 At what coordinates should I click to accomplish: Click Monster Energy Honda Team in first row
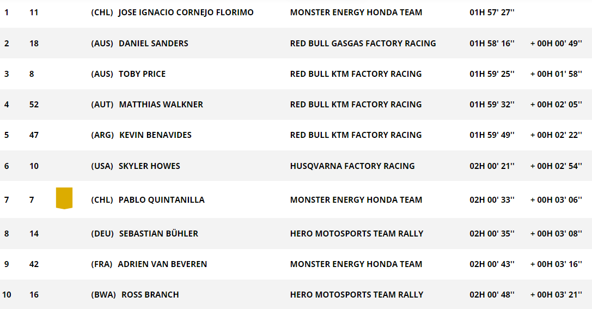(x=356, y=13)
